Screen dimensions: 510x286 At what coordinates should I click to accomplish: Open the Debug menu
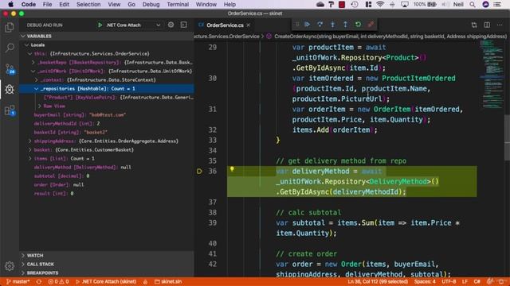point(151,4)
